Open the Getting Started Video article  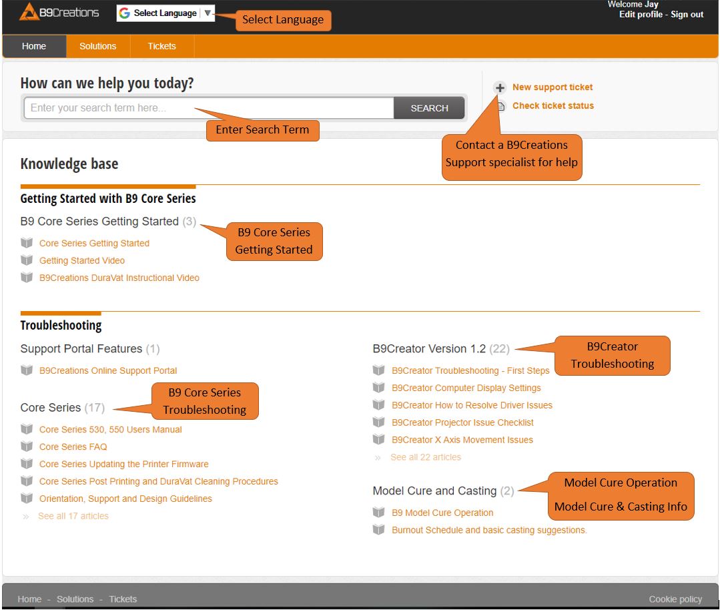pyautogui.click(x=81, y=260)
